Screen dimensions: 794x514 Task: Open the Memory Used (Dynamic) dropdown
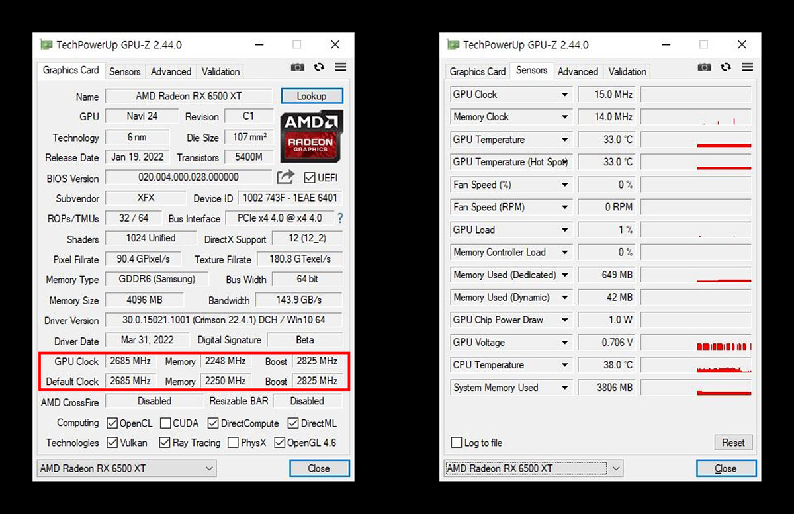(564, 297)
